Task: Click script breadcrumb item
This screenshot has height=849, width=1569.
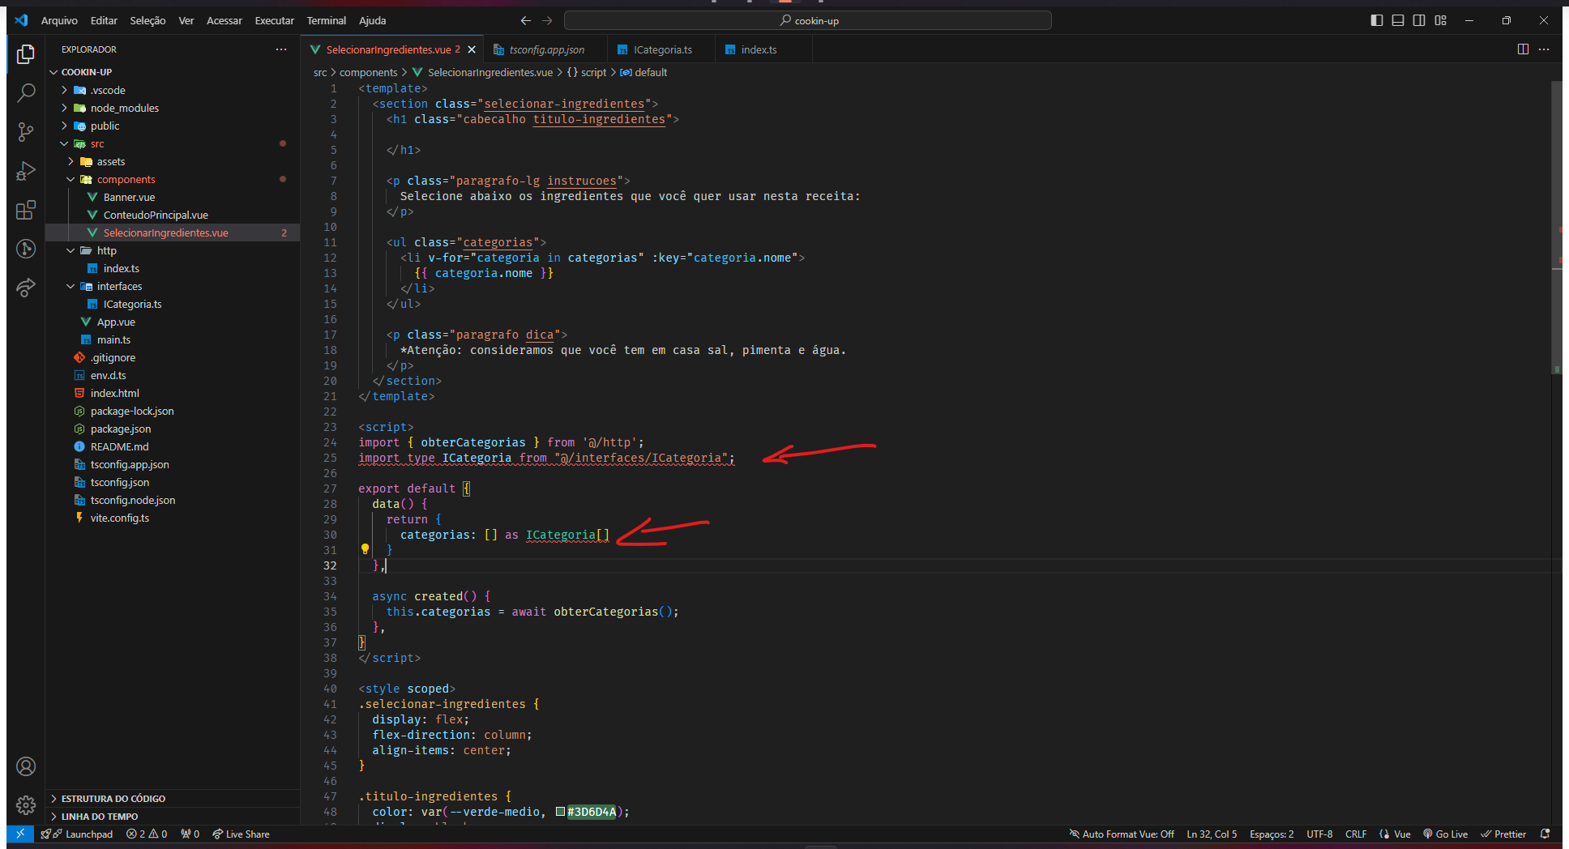Action: point(587,72)
